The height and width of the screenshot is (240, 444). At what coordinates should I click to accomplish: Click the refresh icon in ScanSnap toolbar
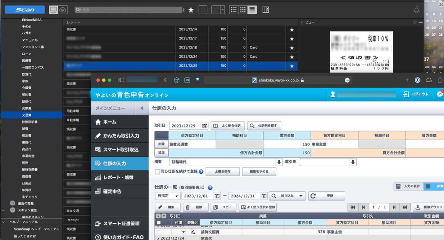202,10
